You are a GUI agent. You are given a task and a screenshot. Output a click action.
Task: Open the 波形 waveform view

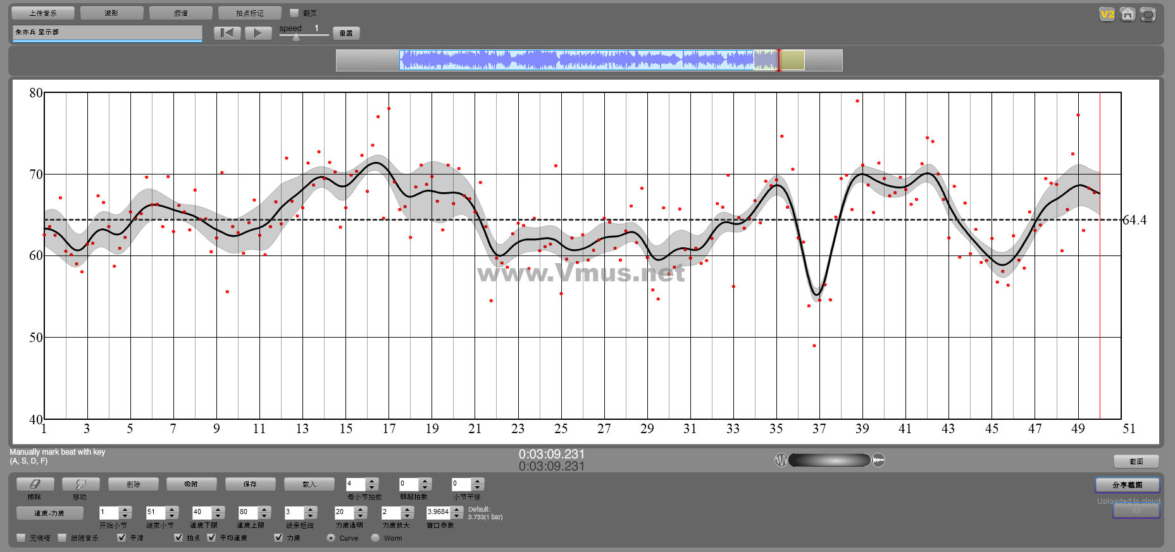(x=111, y=13)
